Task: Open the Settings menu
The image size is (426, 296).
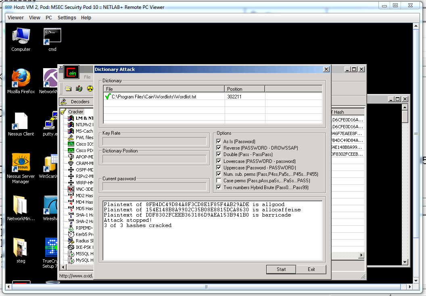Action: tap(67, 18)
